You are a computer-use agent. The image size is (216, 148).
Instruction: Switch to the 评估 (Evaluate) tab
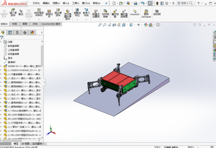[35, 24]
